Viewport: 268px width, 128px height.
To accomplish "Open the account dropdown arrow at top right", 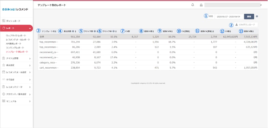I will click(x=261, y=5).
